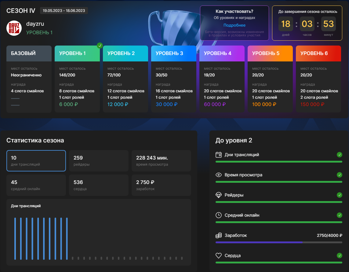Click the completed checkmark for Рейдеры

[x=339, y=195]
